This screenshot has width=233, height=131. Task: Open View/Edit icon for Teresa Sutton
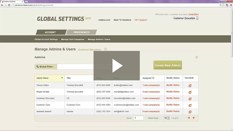click(190, 86)
